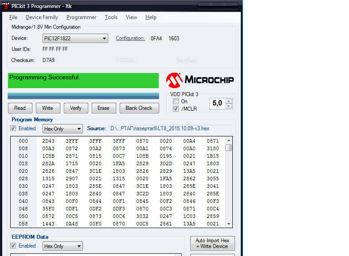Viewport: 349px width, 256px height.
Task: Open the Programmer menu
Action: [x=81, y=17]
